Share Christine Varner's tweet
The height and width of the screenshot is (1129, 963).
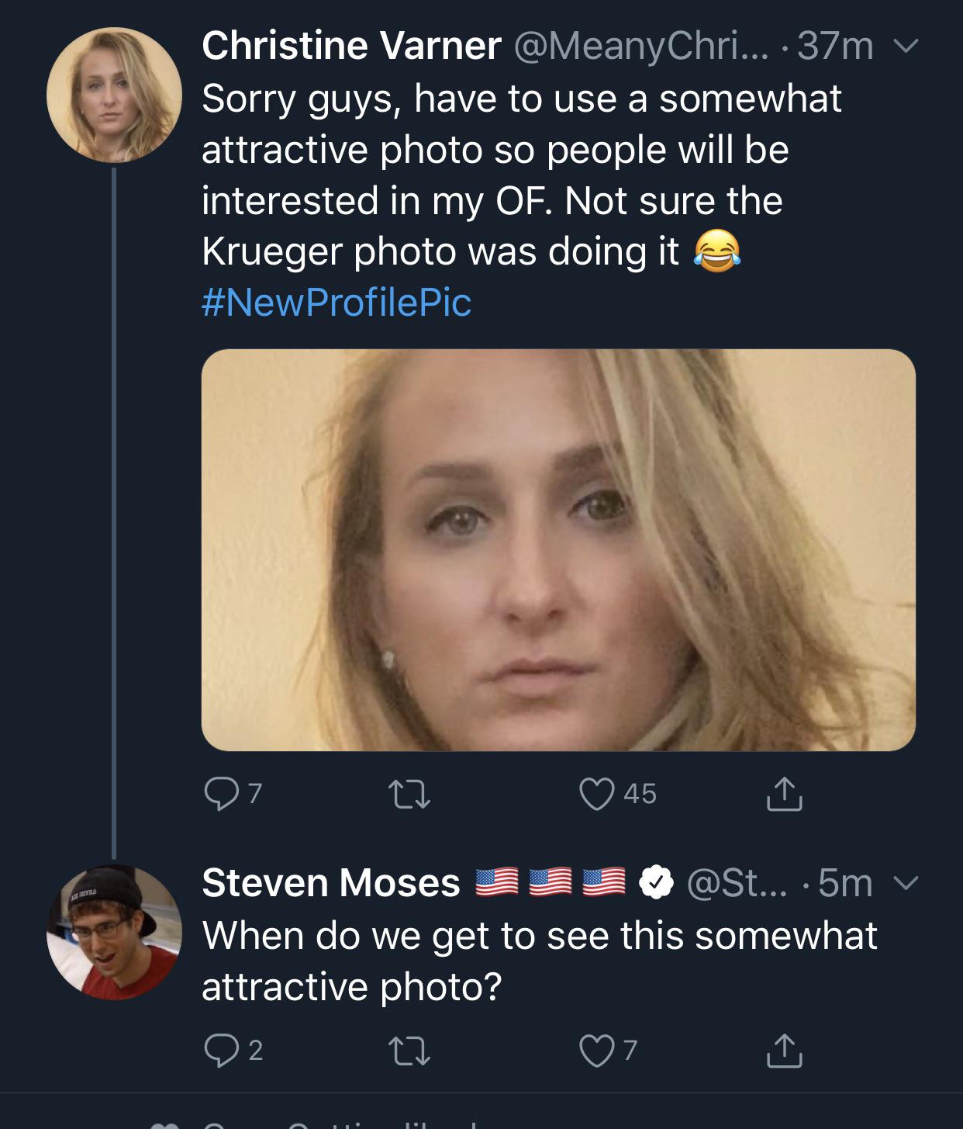coord(784,793)
